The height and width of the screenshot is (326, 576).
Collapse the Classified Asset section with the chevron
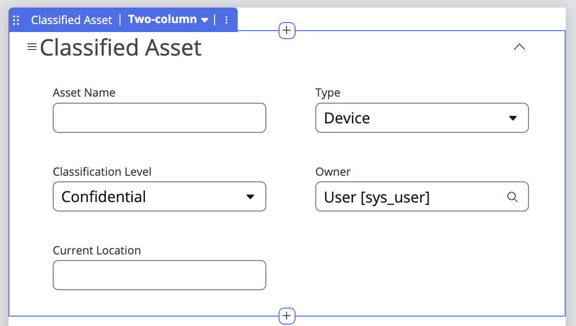click(519, 47)
